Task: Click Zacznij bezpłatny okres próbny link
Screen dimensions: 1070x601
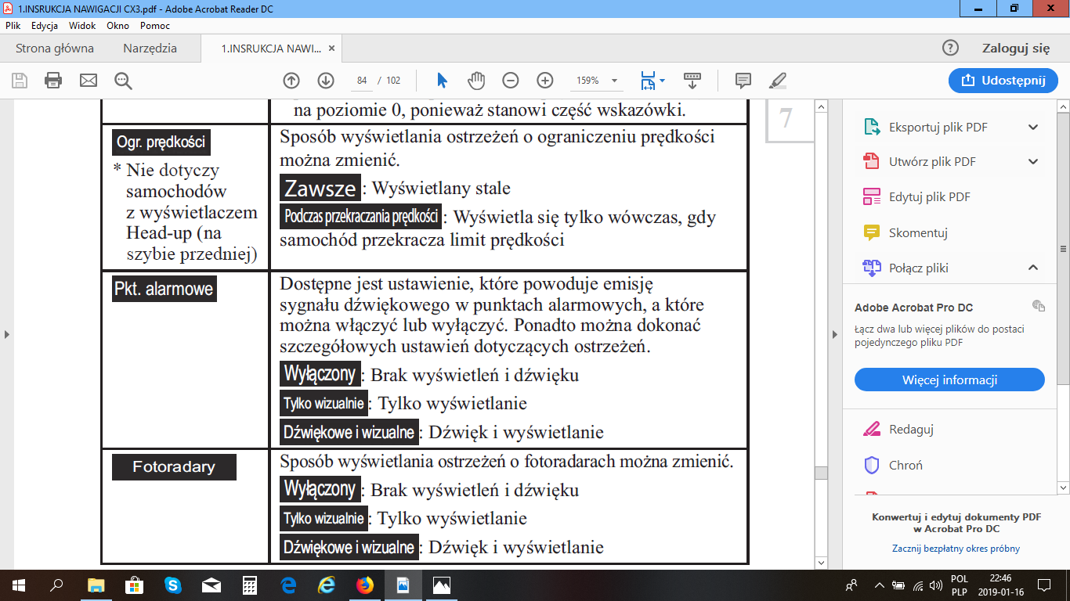Action: pos(956,549)
